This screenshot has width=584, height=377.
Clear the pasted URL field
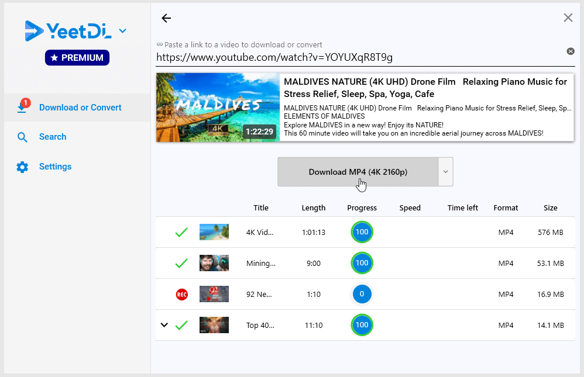click(570, 51)
